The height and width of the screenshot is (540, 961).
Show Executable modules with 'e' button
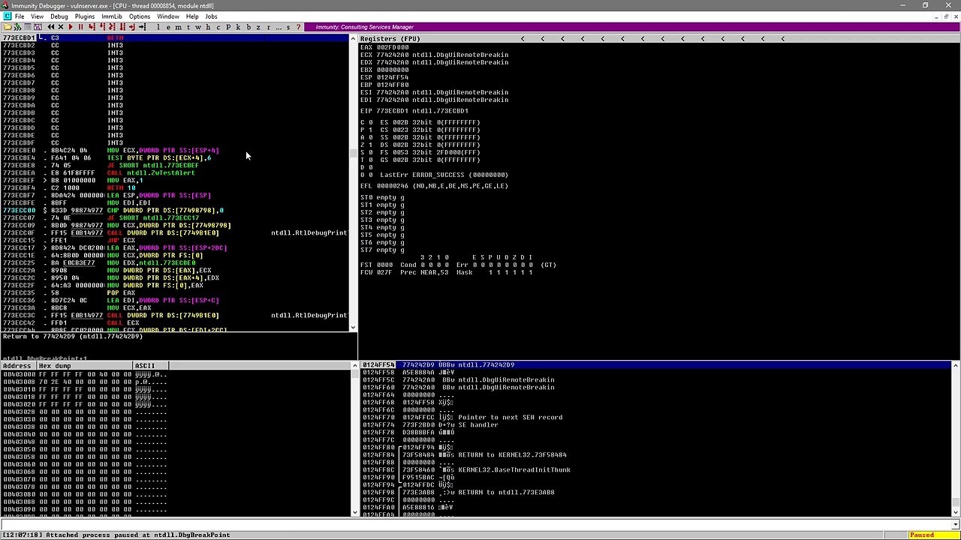click(168, 27)
